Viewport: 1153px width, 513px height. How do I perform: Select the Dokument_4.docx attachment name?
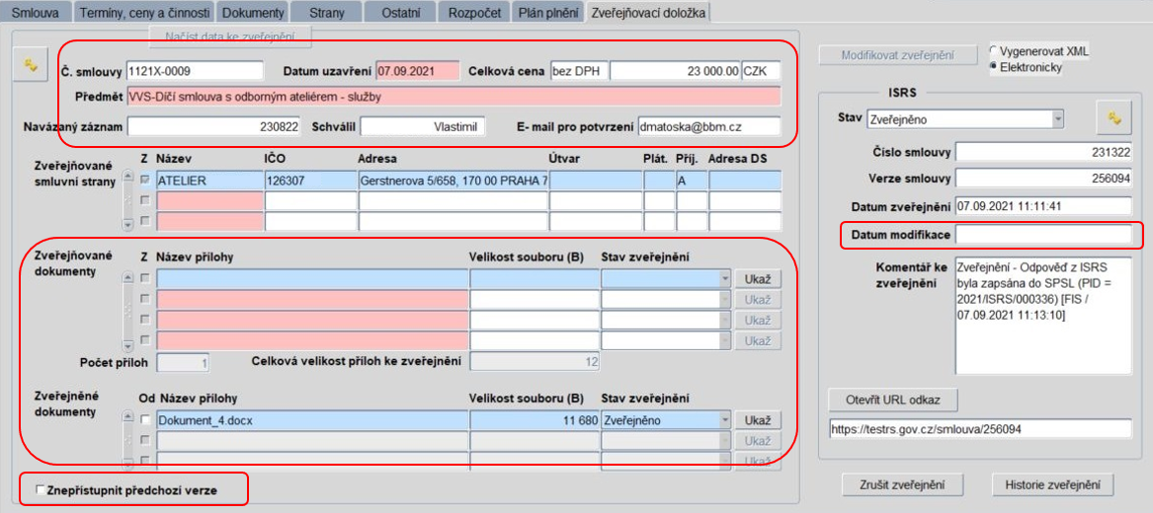pyautogui.click(x=312, y=420)
